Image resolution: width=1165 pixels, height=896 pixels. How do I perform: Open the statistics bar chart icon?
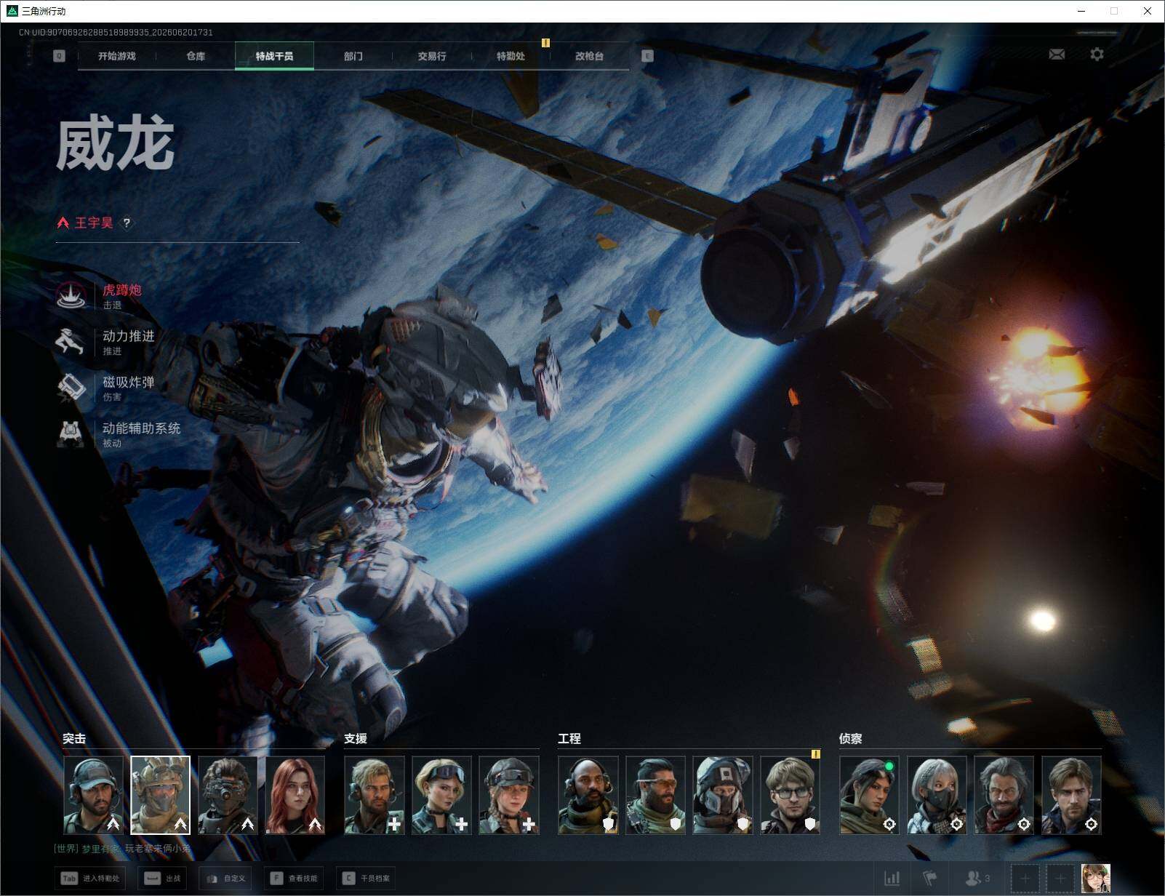coord(892,878)
